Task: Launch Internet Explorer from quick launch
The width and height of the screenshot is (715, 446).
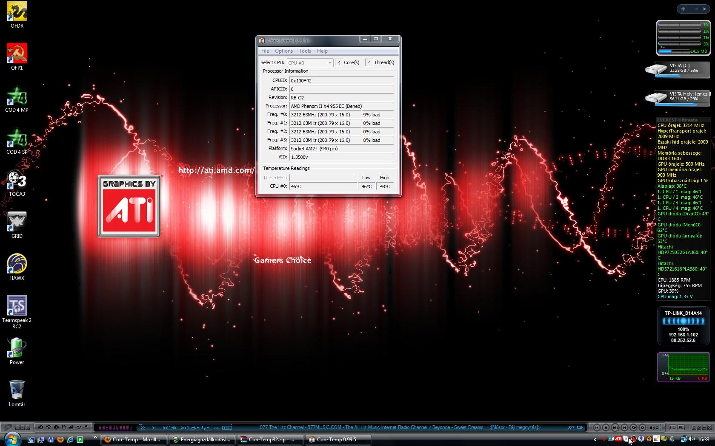Action: (x=70, y=439)
